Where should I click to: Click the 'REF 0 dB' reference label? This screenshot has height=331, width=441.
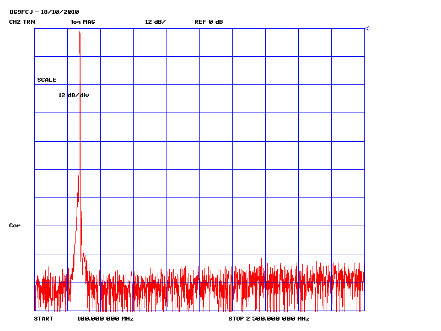coord(209,22)
